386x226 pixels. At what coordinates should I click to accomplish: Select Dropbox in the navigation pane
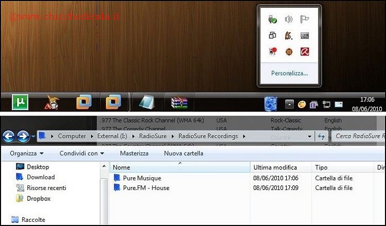coord(39,198)
